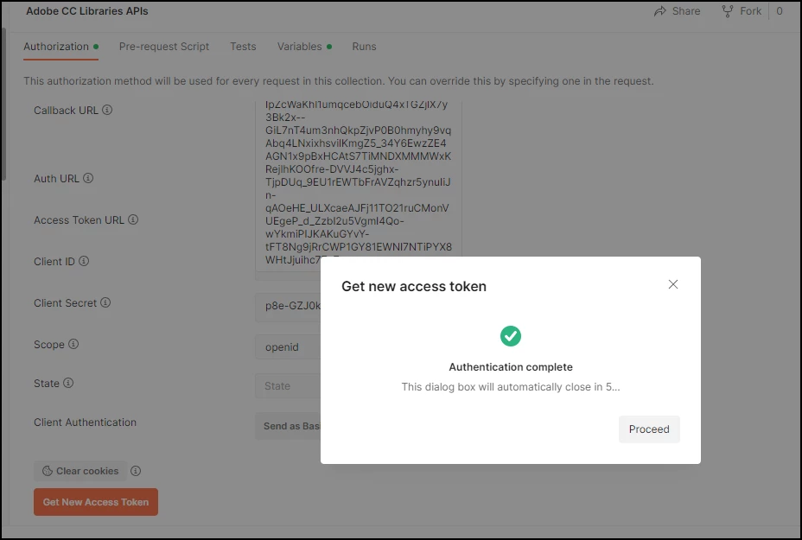Screen dimensions: 802x540
Task: Close the Get new access token dialog
Action: click(673, 284)
